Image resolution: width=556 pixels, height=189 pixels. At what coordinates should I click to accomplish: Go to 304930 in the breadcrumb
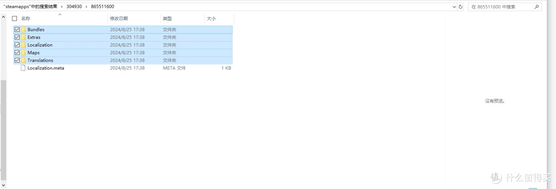(x=74, y=7)
